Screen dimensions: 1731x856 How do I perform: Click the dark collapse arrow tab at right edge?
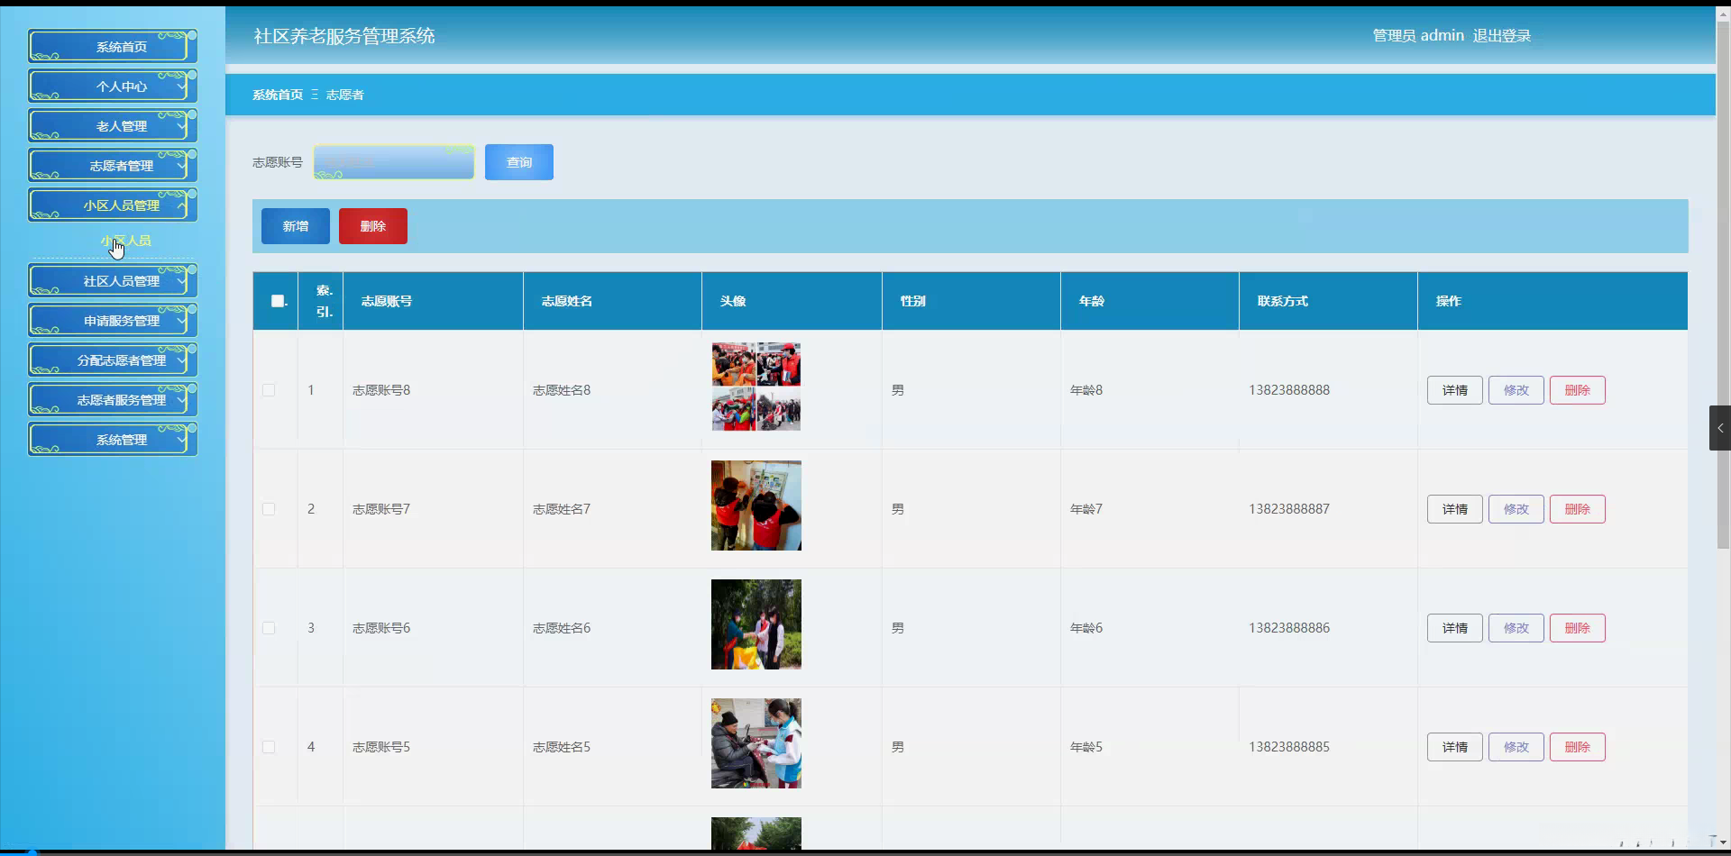[1719, 428]
